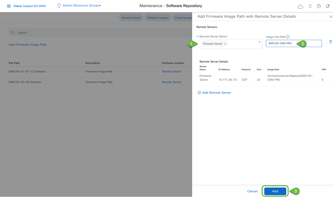Click IP address 16.171.38.151
Viewport: 334px width, 197px height.
pos(228,80)
